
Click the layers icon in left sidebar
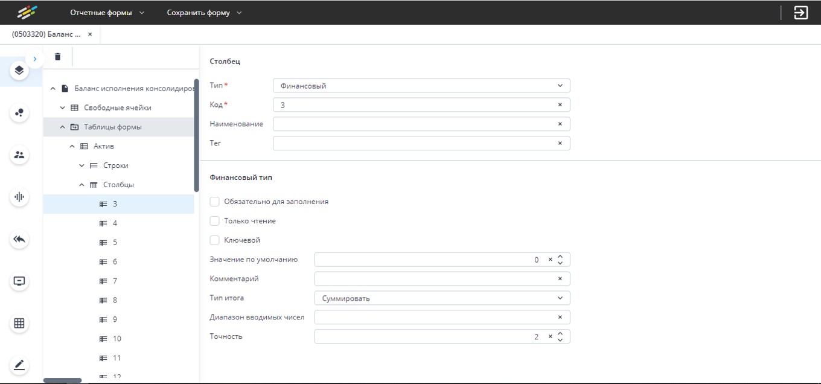pos(19,71)
